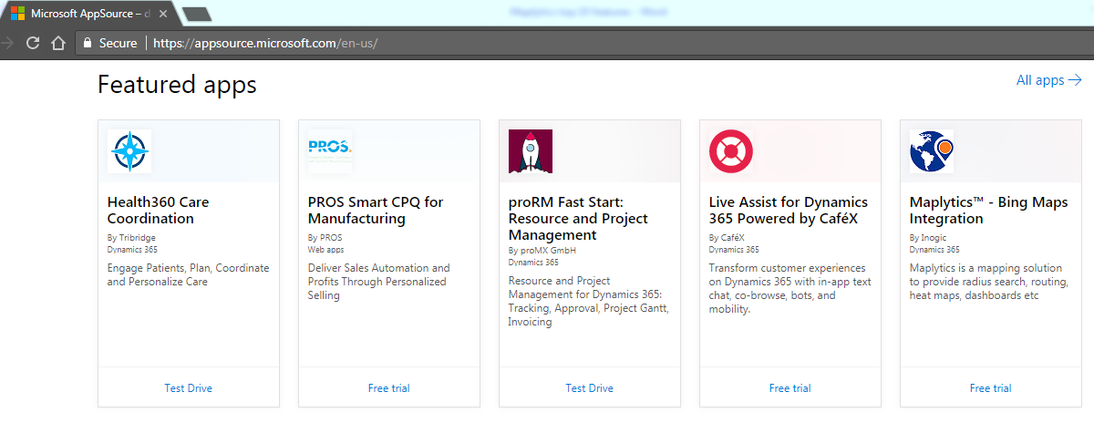Click the secure padlock icon
The height and width of the screenshot is (423, 1094).
(x=88, y=43)
